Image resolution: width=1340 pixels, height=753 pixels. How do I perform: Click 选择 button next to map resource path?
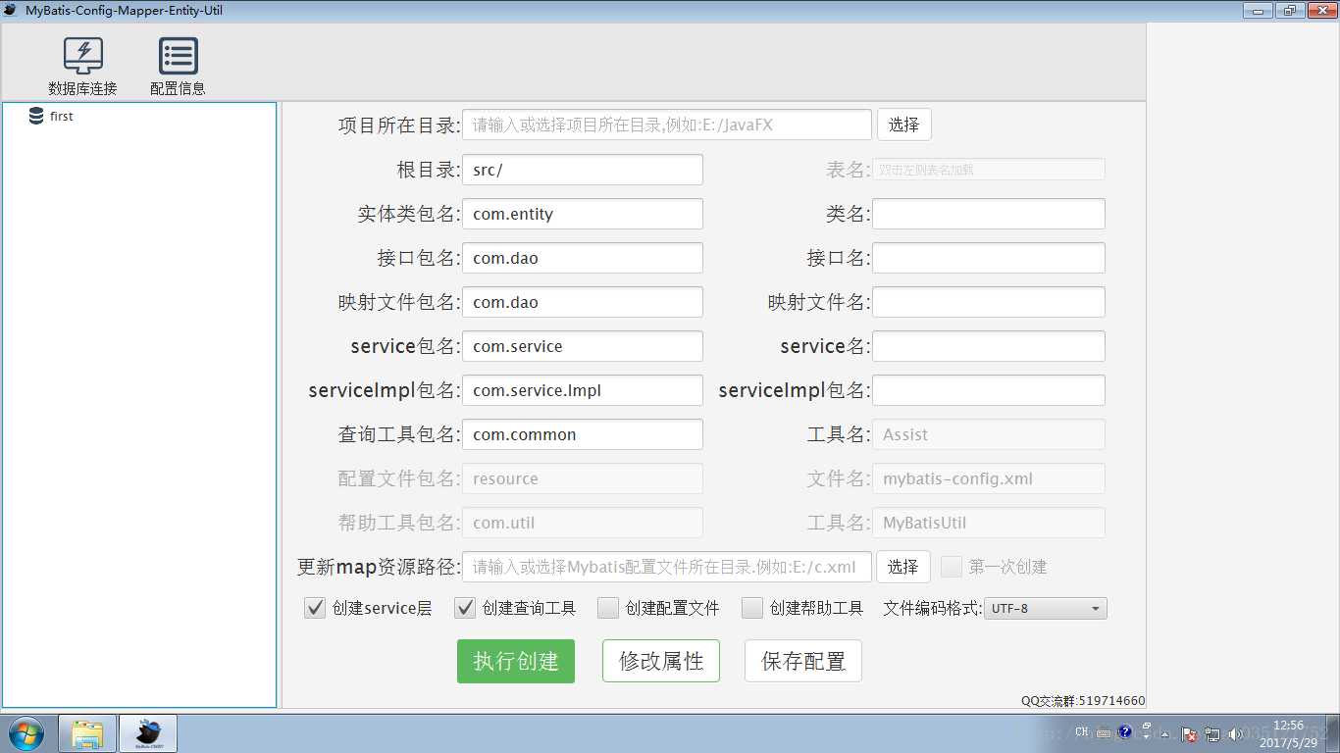pyautogui.click(x=903, y=567)
